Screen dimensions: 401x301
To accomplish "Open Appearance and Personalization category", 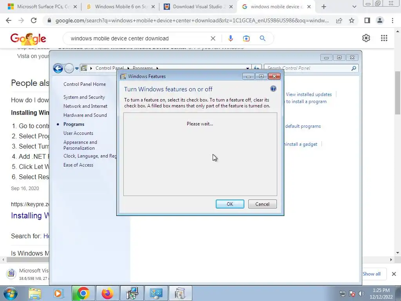I will tap(80, 145).
